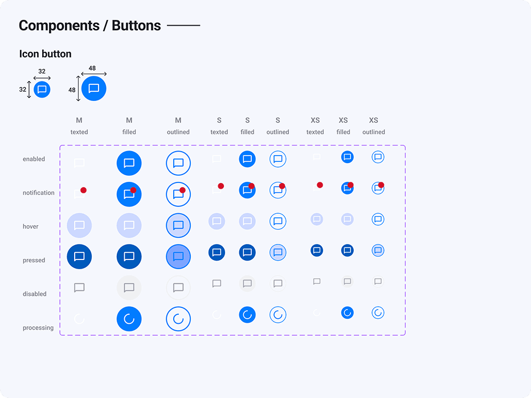Click the M filled disabled chat button

(x=129, y=287)
